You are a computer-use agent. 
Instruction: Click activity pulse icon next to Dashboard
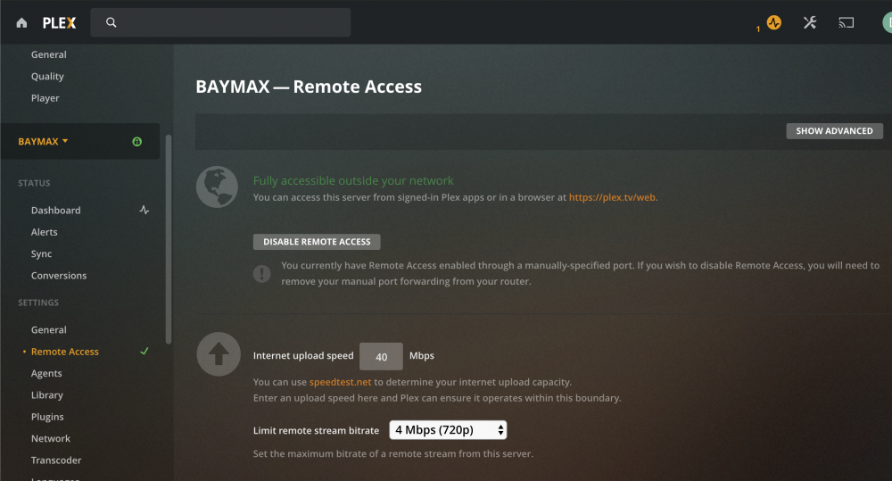coord(145,210)
